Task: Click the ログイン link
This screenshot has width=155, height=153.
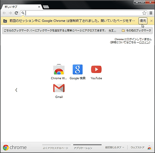Action: 144,42
